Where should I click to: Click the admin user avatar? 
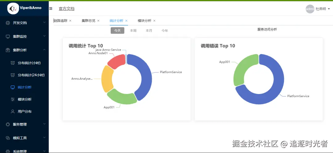pos(310,9)
